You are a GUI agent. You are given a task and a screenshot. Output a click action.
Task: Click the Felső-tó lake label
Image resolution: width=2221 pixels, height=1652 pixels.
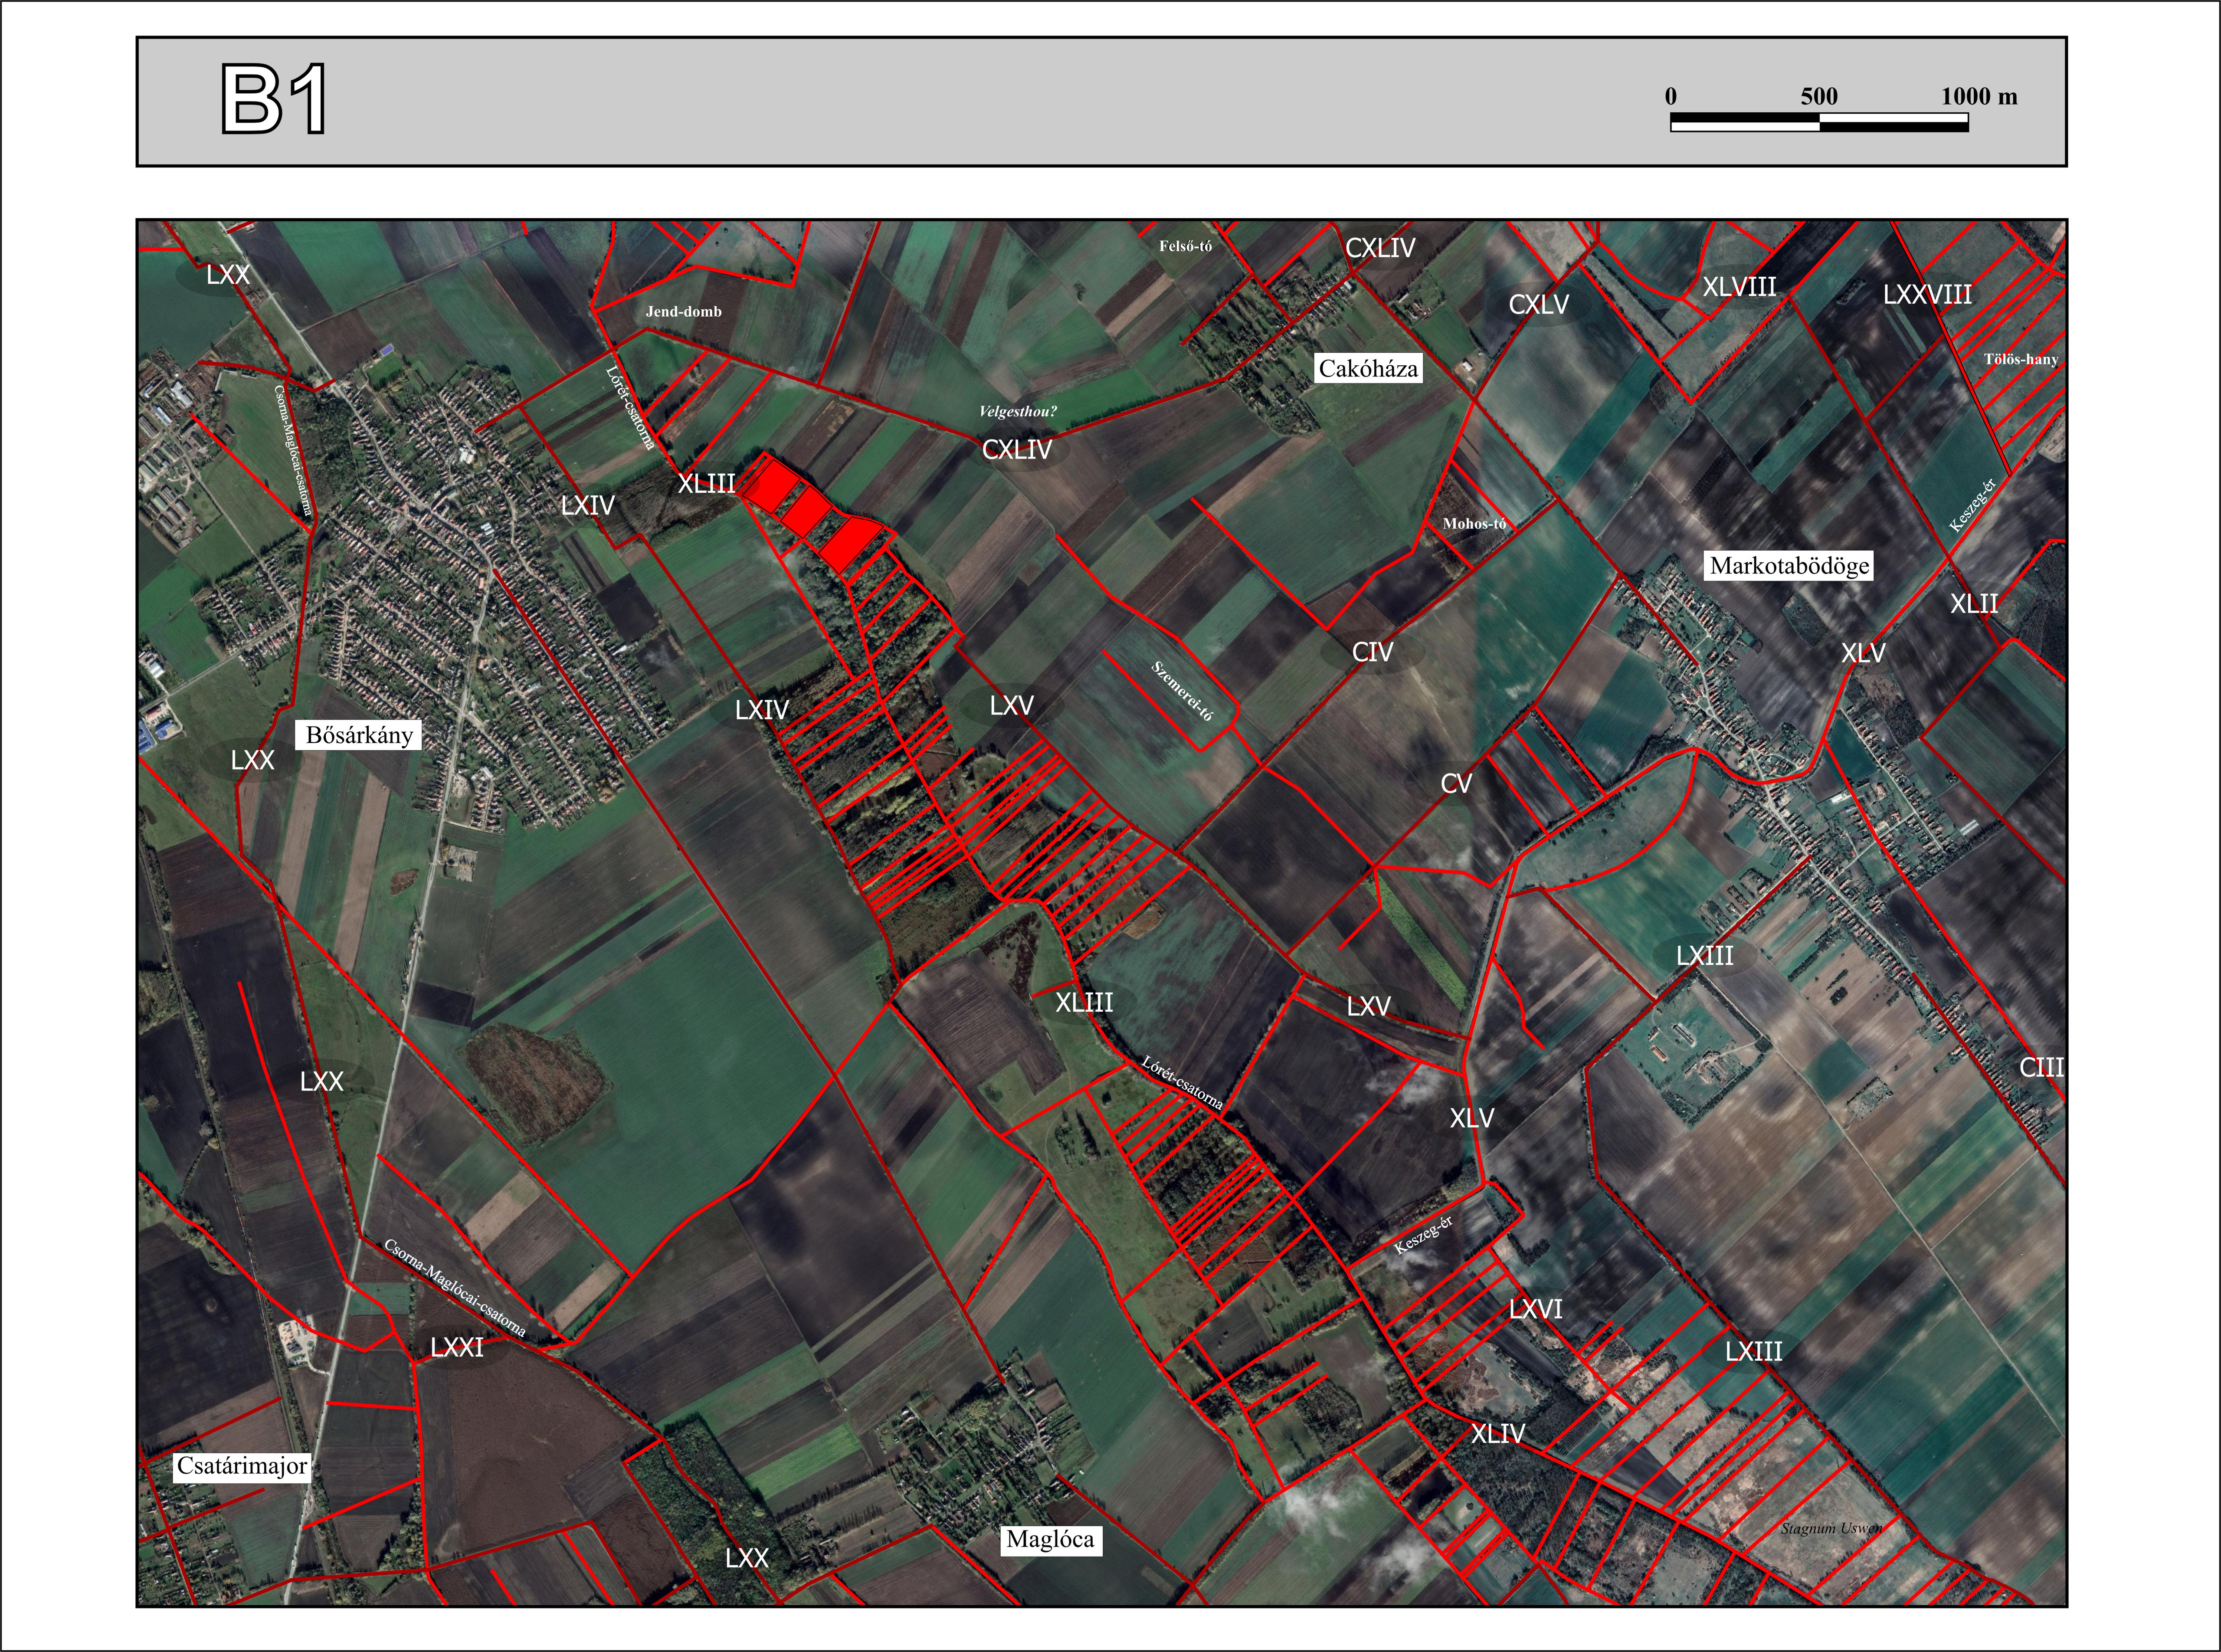[x=1186, y=246]
